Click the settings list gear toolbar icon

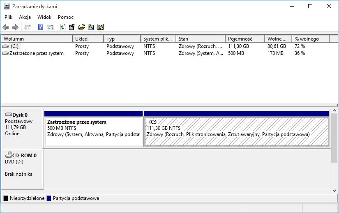point(101,27)
